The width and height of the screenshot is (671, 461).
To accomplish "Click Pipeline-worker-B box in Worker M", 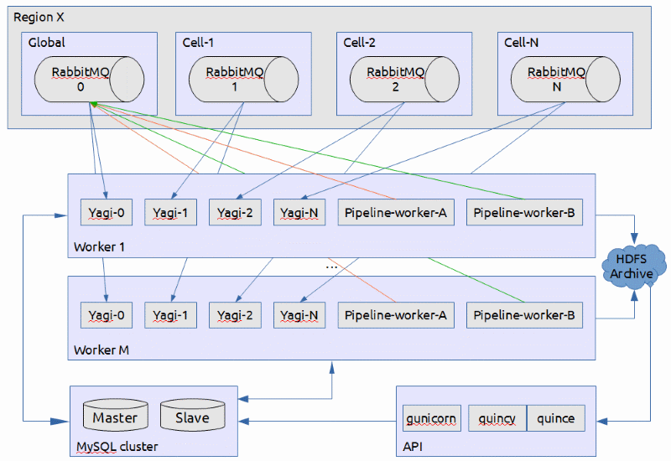I will coord(523,315).
